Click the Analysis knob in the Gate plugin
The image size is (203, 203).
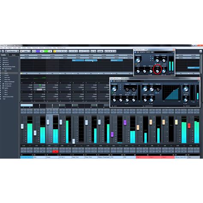164,72
